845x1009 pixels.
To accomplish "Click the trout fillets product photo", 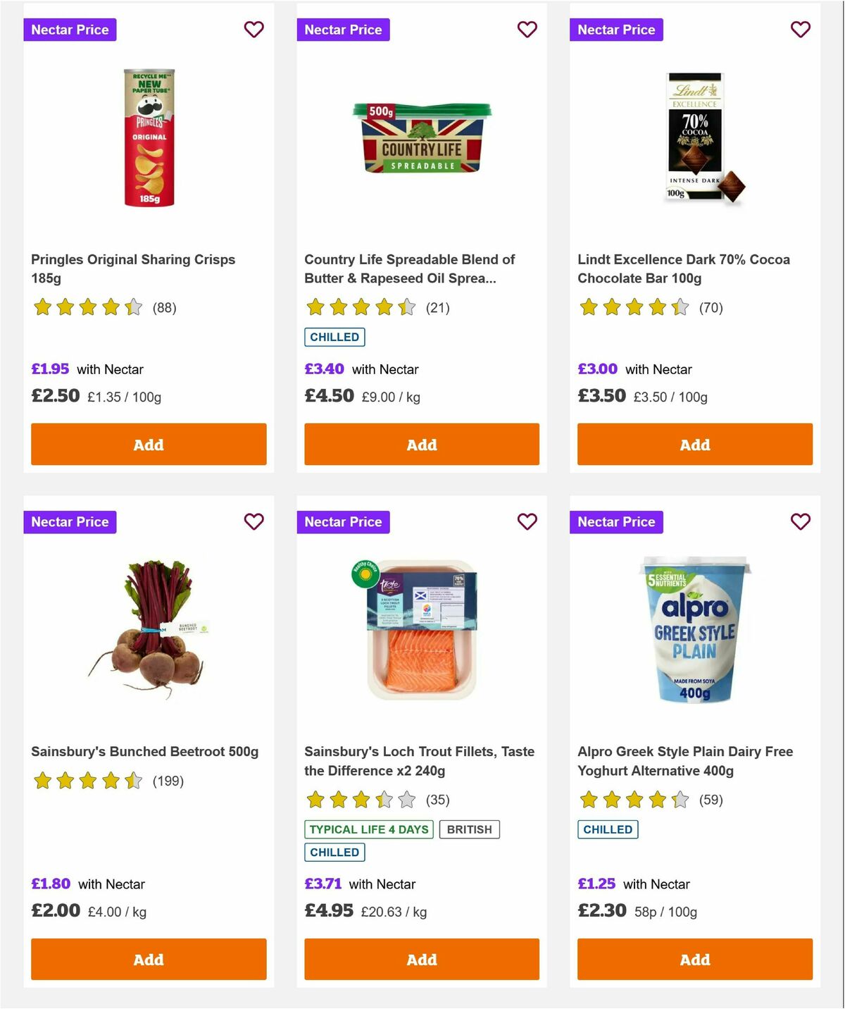I will pos(421,627).
